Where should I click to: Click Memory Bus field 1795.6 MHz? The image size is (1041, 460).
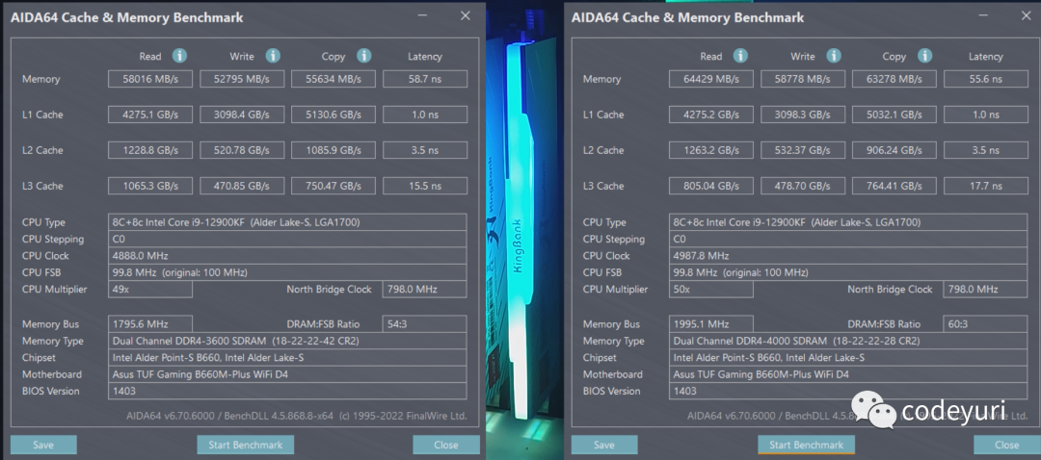click(150, 324)
